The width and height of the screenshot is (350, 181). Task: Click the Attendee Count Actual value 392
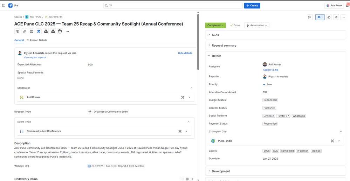pos(265,92)
